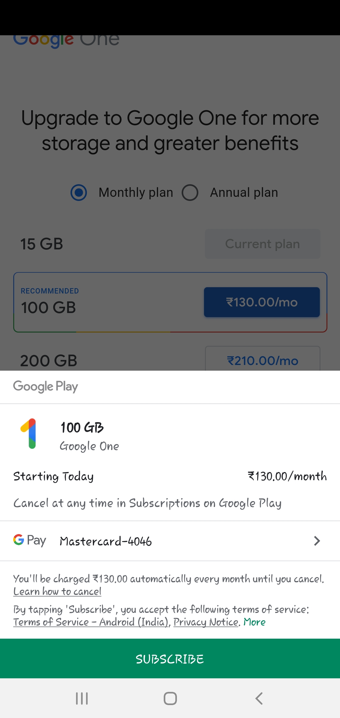Viewport: 340px width, 718px height.
Task: Tap the Google One colorful '1' icon
Action: [29, 434]
